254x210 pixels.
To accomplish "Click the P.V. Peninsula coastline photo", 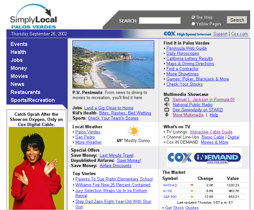I will tap(113, 64).
